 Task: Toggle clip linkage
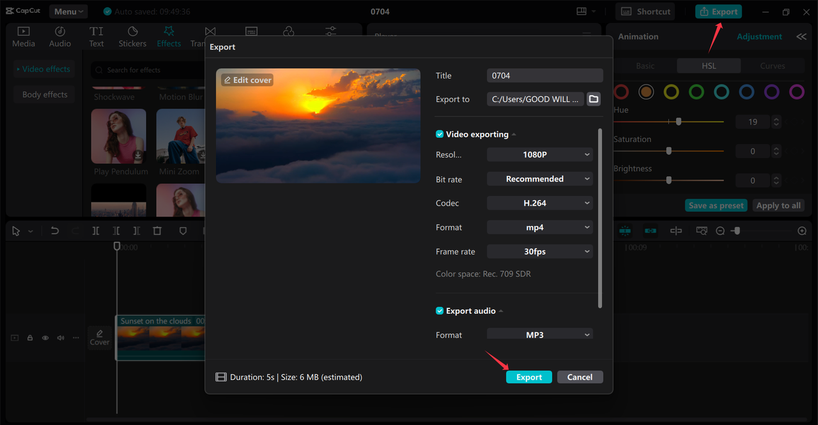pos(651,231)
